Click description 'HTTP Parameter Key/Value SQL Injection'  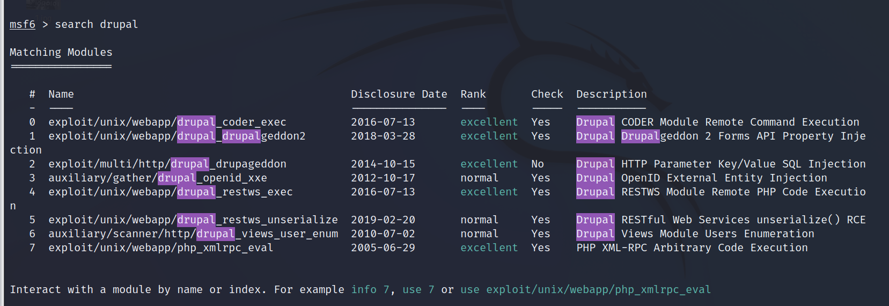(x=744, y=164)
